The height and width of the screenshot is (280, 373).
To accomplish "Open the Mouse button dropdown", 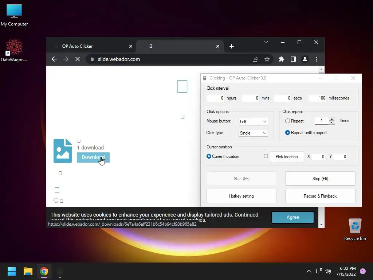I will point(253,121).
